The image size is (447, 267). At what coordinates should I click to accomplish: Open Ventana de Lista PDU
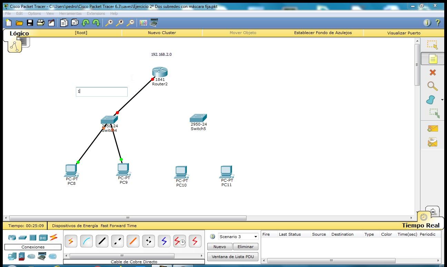coord(233,257)
